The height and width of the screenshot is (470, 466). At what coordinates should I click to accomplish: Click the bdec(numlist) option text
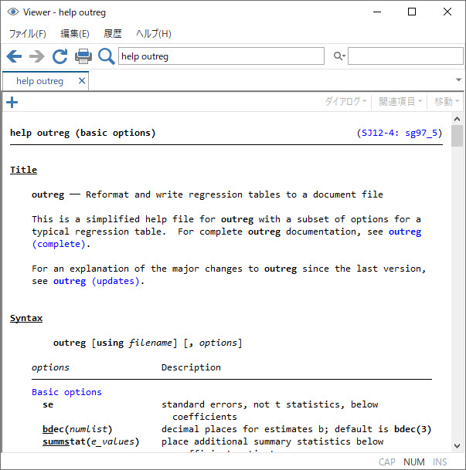tap(77, 429)
